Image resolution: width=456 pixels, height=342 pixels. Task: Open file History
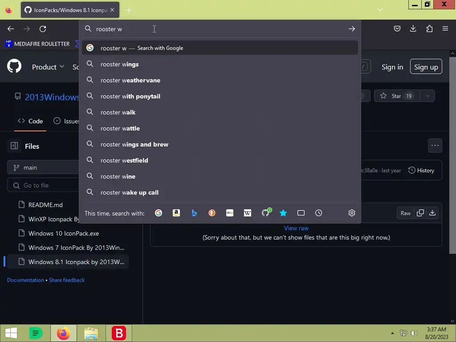421,171
